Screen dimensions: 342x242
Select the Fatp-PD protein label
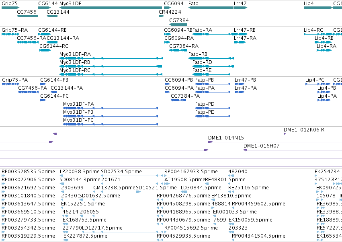[x=205, y=104]
